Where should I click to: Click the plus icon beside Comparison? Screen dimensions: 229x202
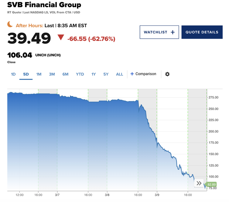(x=132, y=74)
